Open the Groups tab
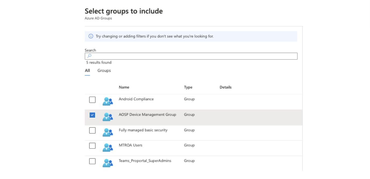This screenshot has height=179, width=370. [104, 70]
